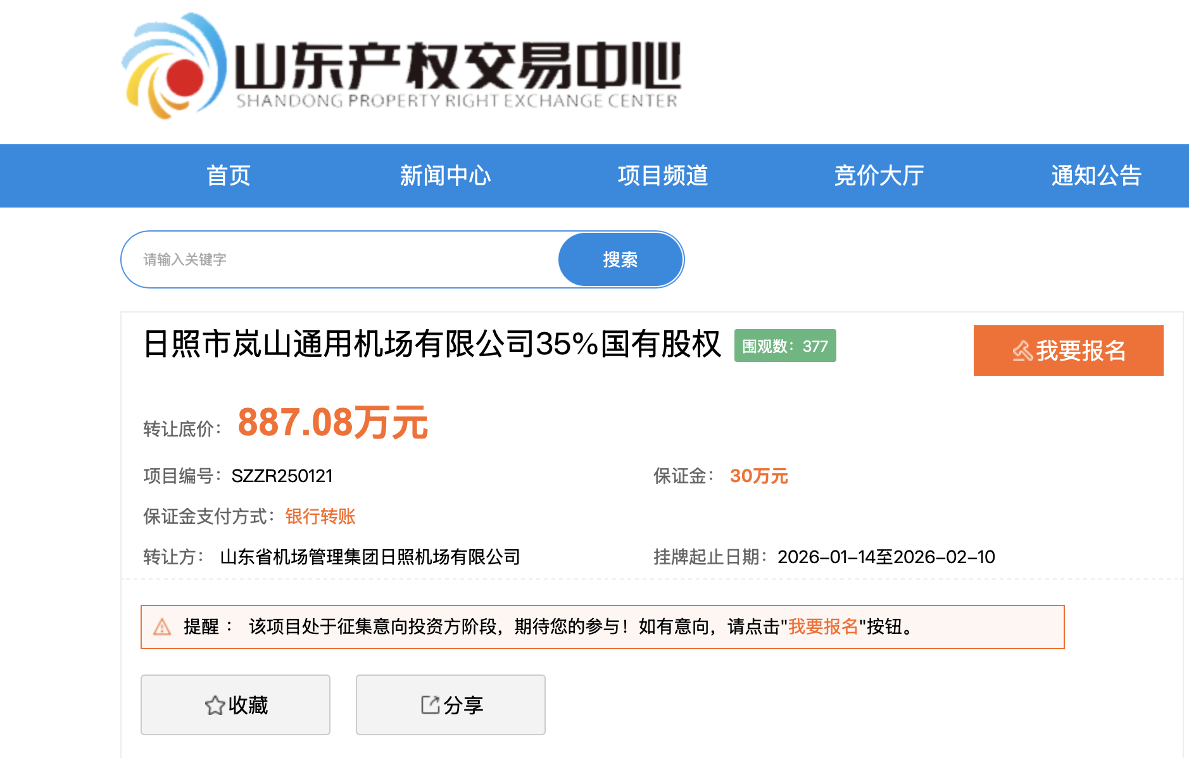Screen dimensions: 1189x758
Task: Click the warning triangle icon beside 提醒
Action: (x=162, y=627)
